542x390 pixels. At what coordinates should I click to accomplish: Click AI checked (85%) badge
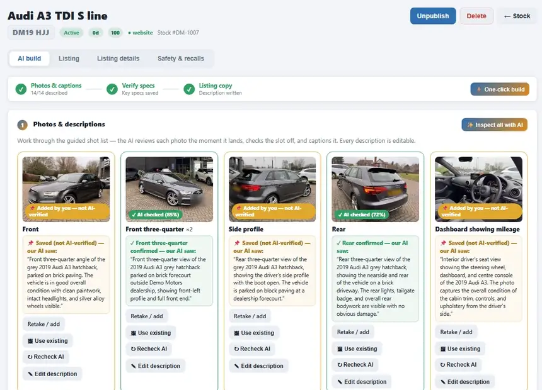[x=155, y=214]
